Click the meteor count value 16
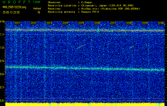The image size is (167, 106). click(39, 12)
